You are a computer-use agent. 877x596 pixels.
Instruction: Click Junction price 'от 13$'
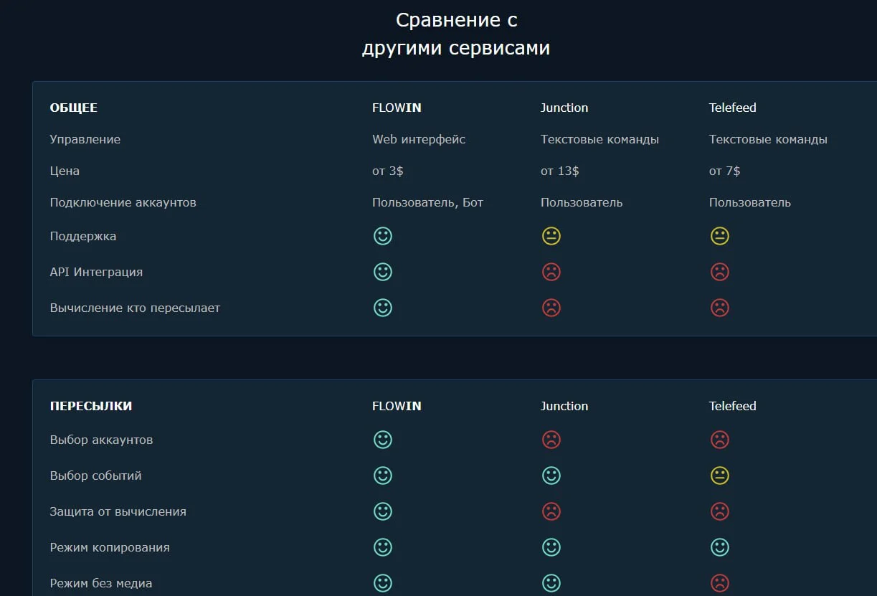(559, 171)
